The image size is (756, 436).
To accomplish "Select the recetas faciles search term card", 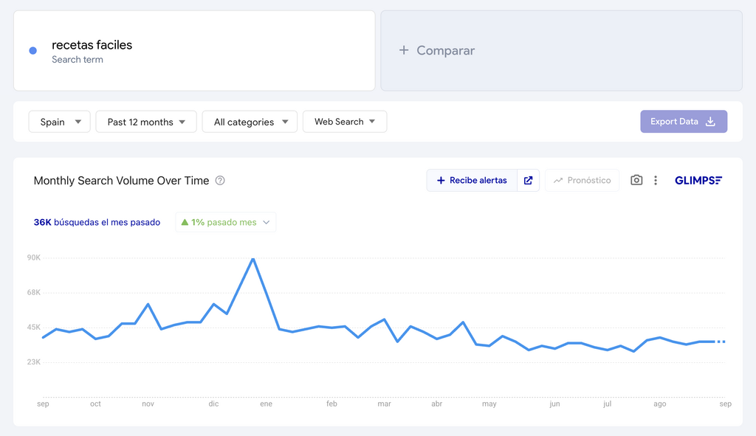I will 194,50.
